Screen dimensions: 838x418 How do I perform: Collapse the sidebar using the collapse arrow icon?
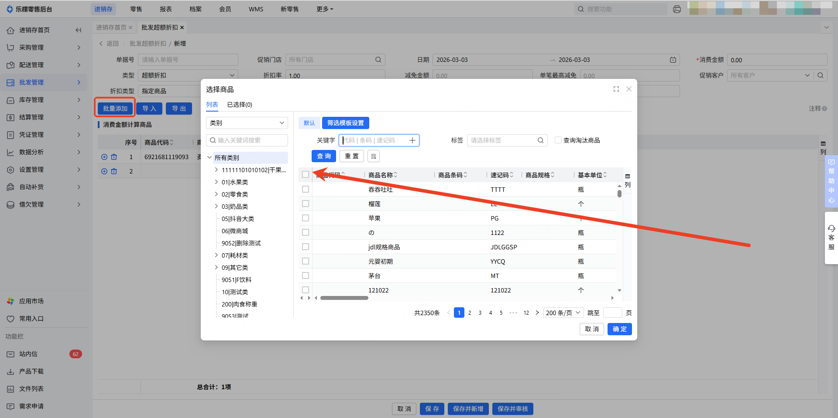click(79, 30)
